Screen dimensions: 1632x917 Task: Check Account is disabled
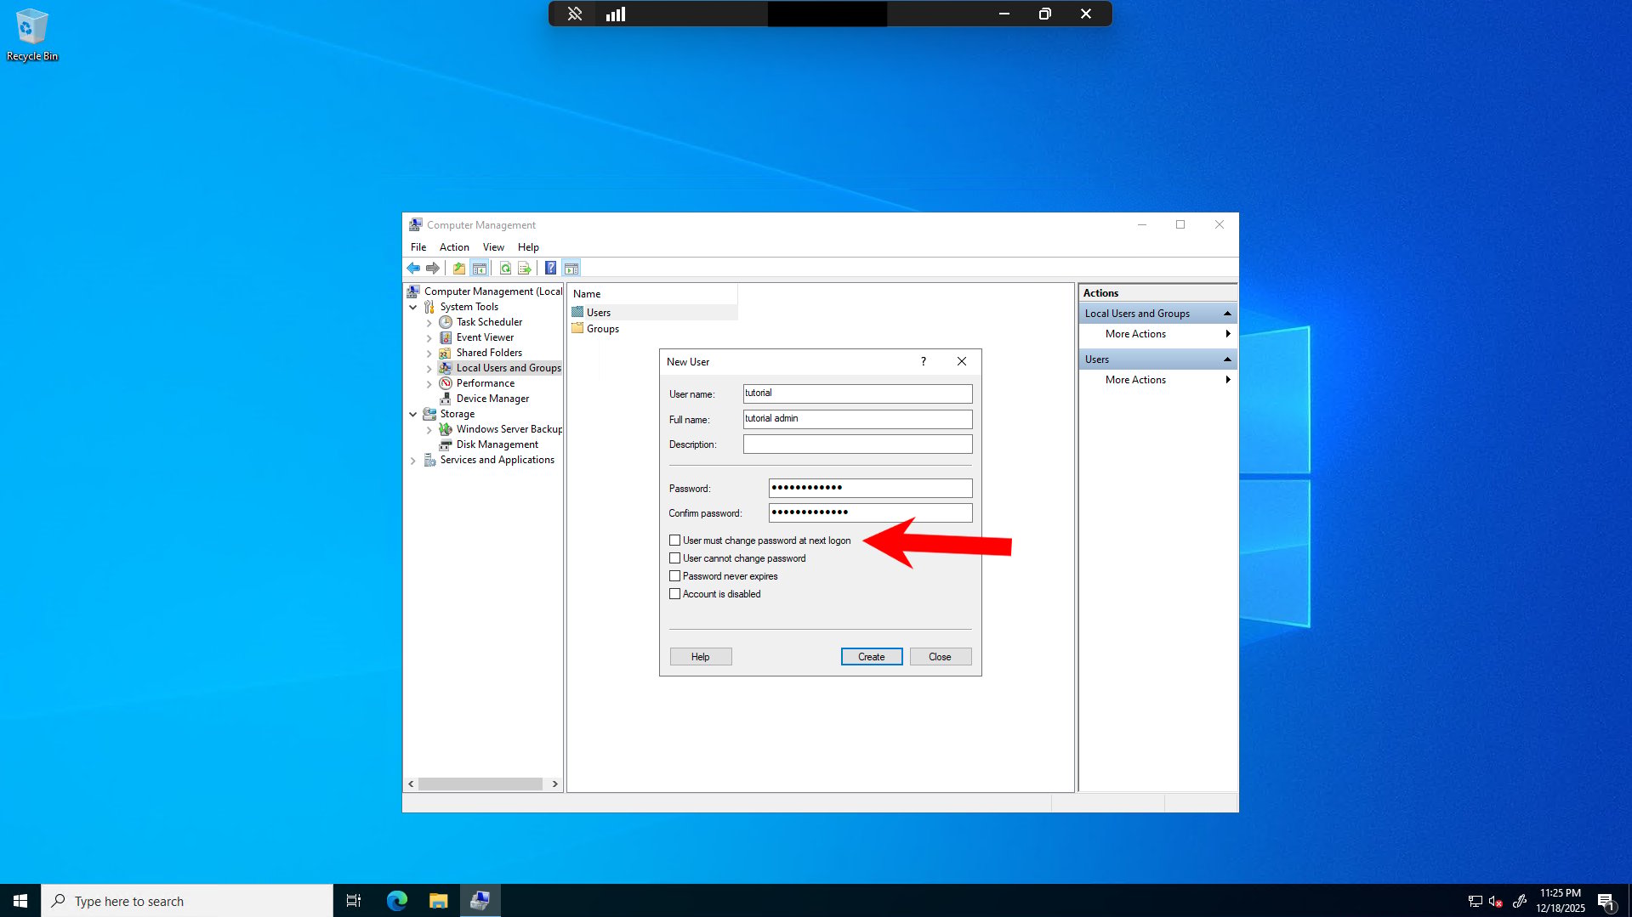tap(675, 594)
